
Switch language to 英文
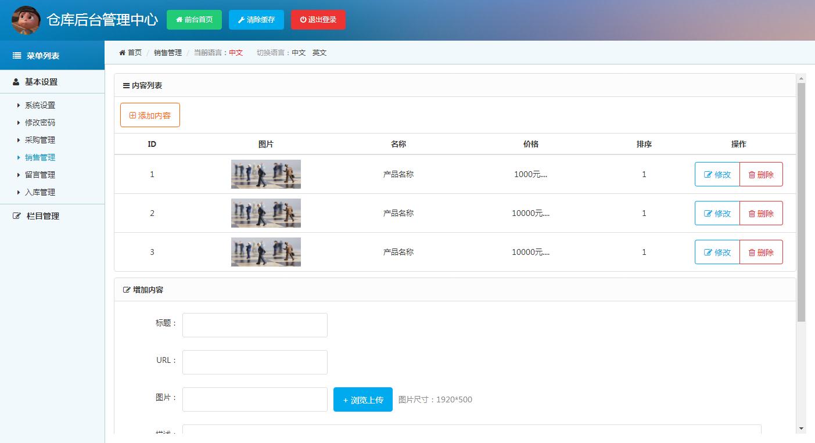[x=319, y=53]
